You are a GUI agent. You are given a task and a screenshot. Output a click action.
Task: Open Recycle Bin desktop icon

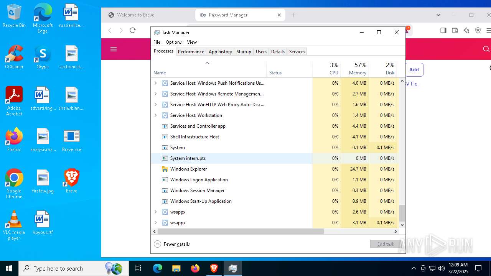tap(14, 16)
